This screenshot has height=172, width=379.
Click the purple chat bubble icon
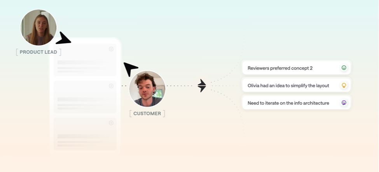[x=344, y=103]
